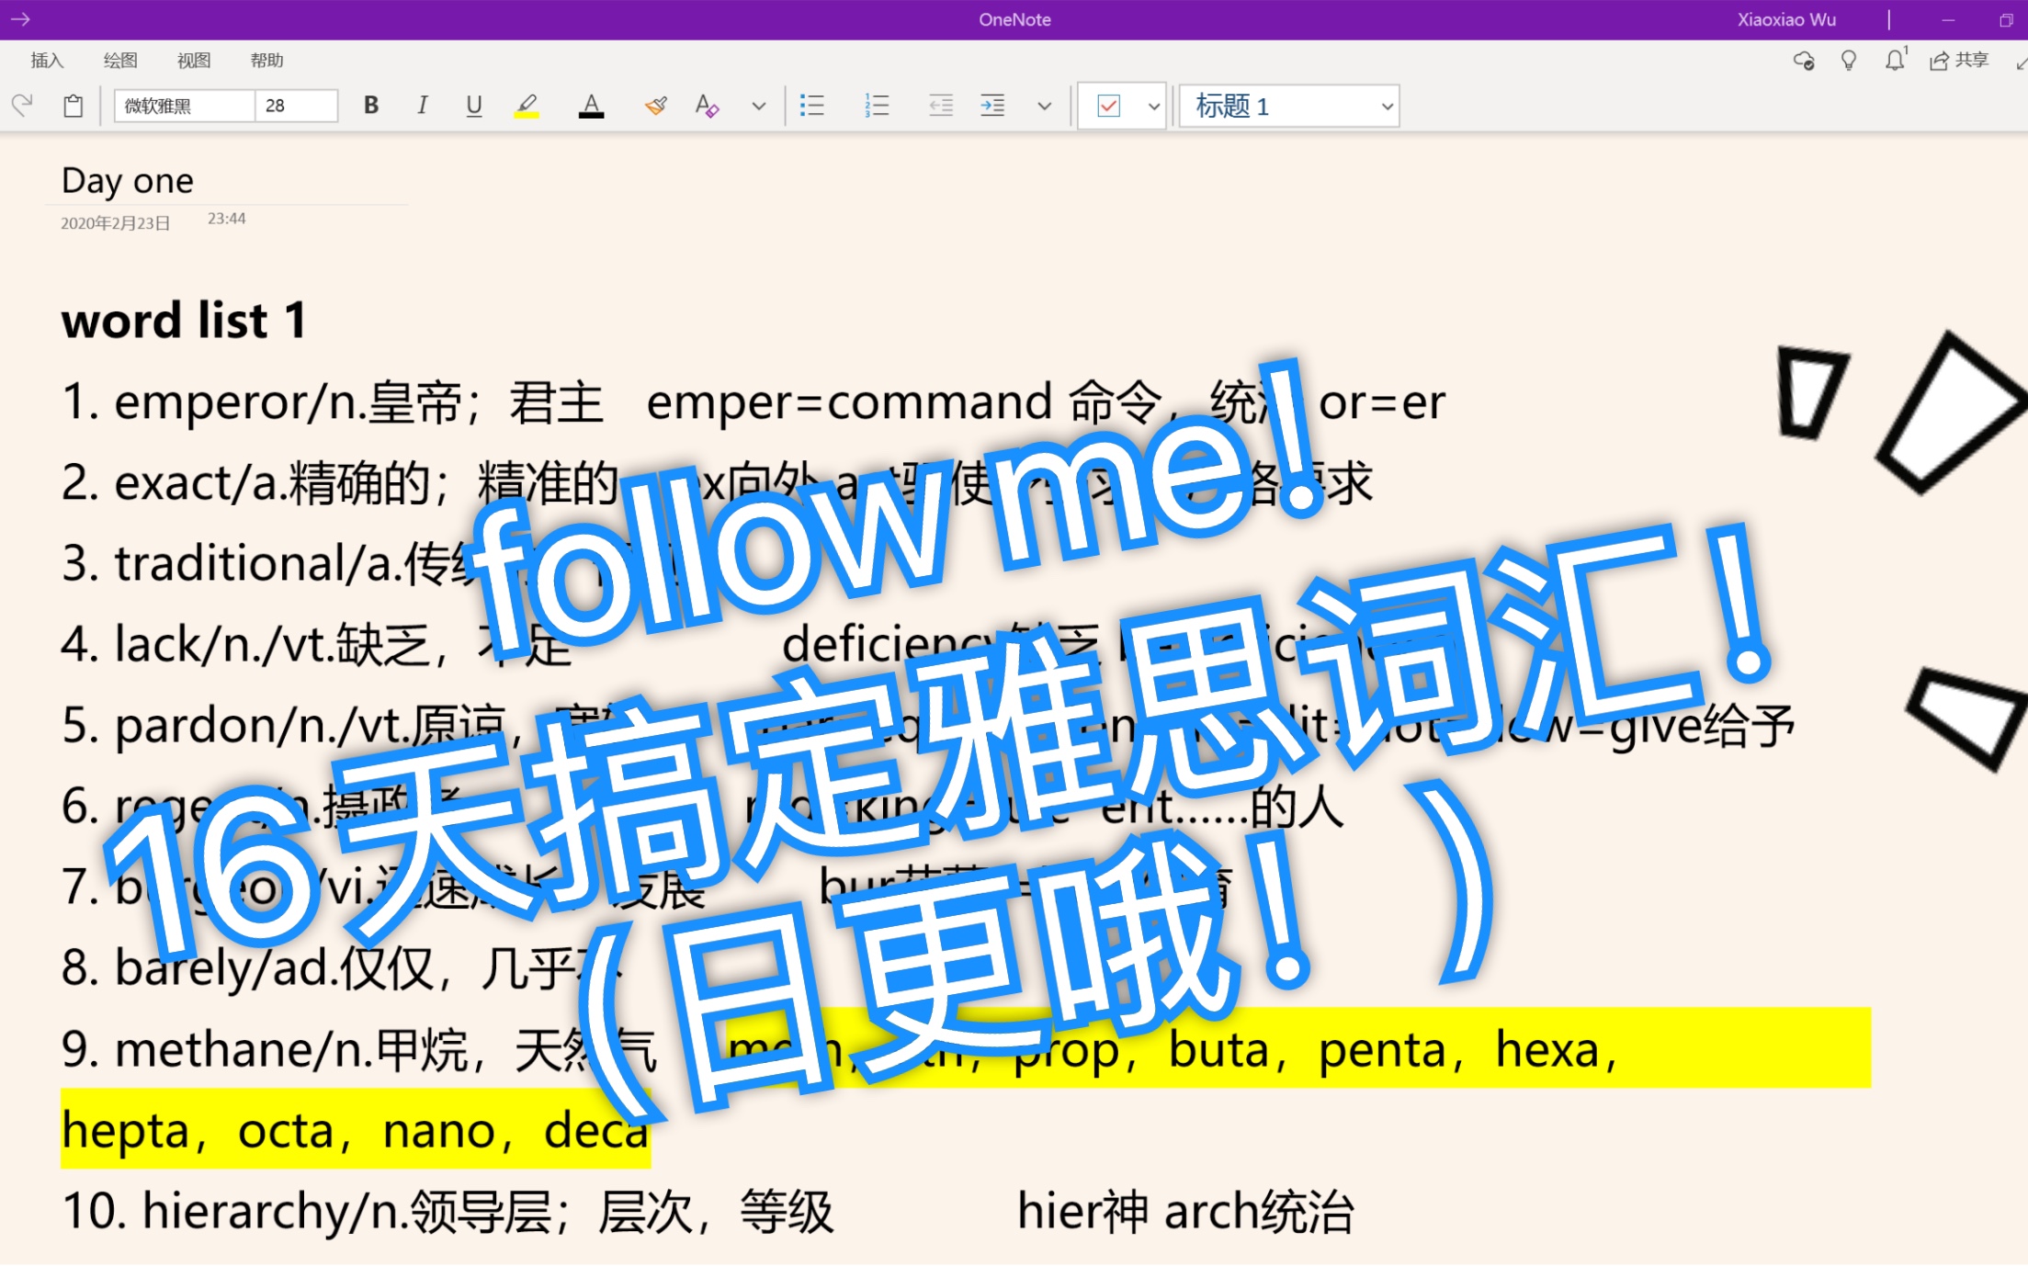Screen dimensions: 2028x1266
Task: Click the page title Day one
Action: point(128,181)
